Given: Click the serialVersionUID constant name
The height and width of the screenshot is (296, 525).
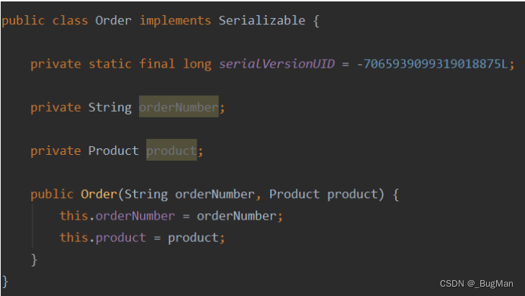Looking at the screenshot, I should 277,64.
